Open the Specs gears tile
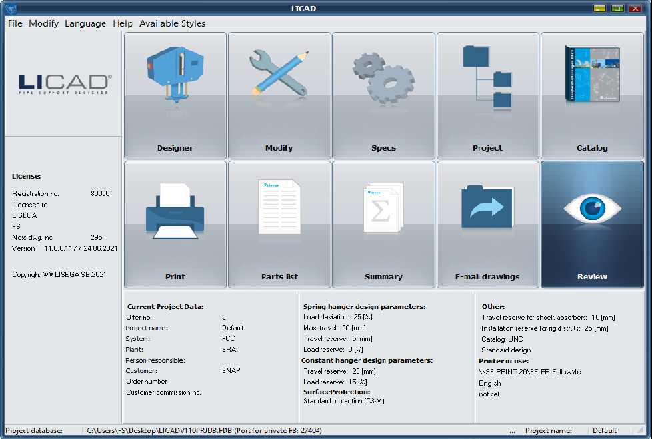Screen dimensions: 652x439 (383, 95)
